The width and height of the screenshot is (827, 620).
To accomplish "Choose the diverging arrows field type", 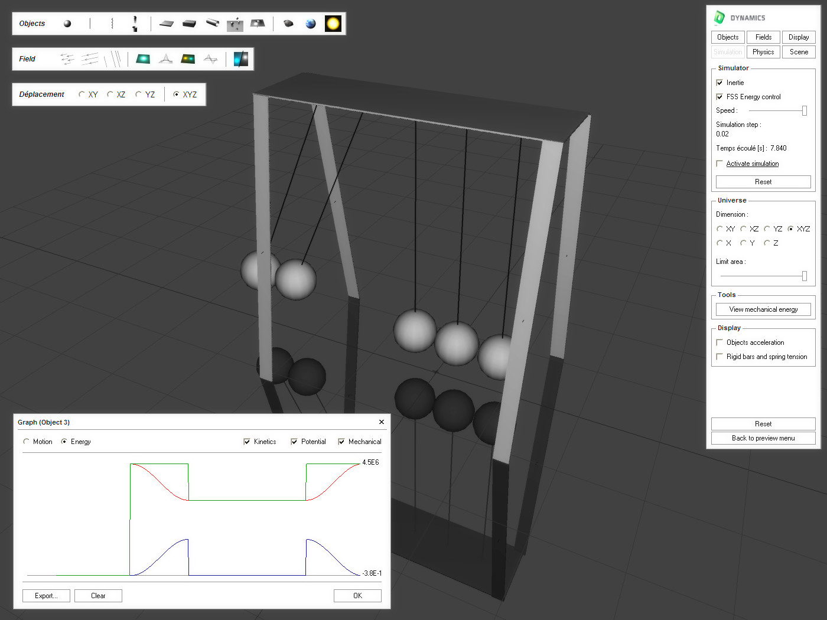I will click(67, 59).
